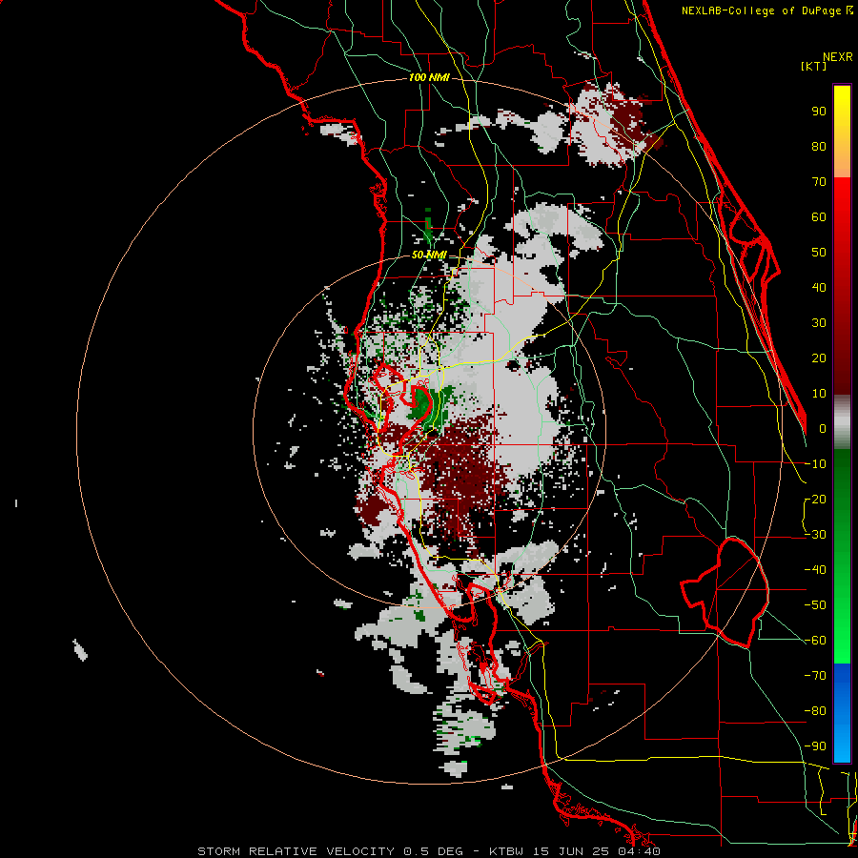Select the -80 scale value
858x858 pixels.
(815, 711)
